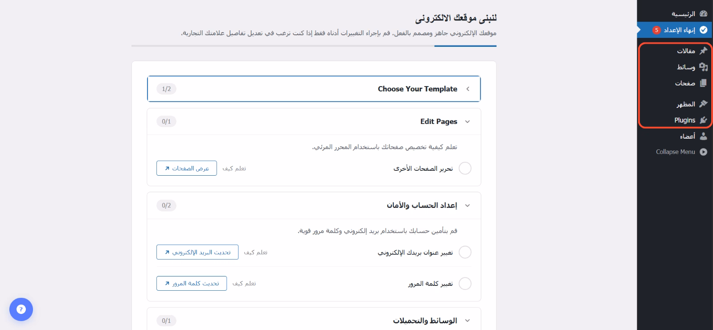Click the Pages icon in sidebar
713x330 pixels.
click(x=703, y=83)
